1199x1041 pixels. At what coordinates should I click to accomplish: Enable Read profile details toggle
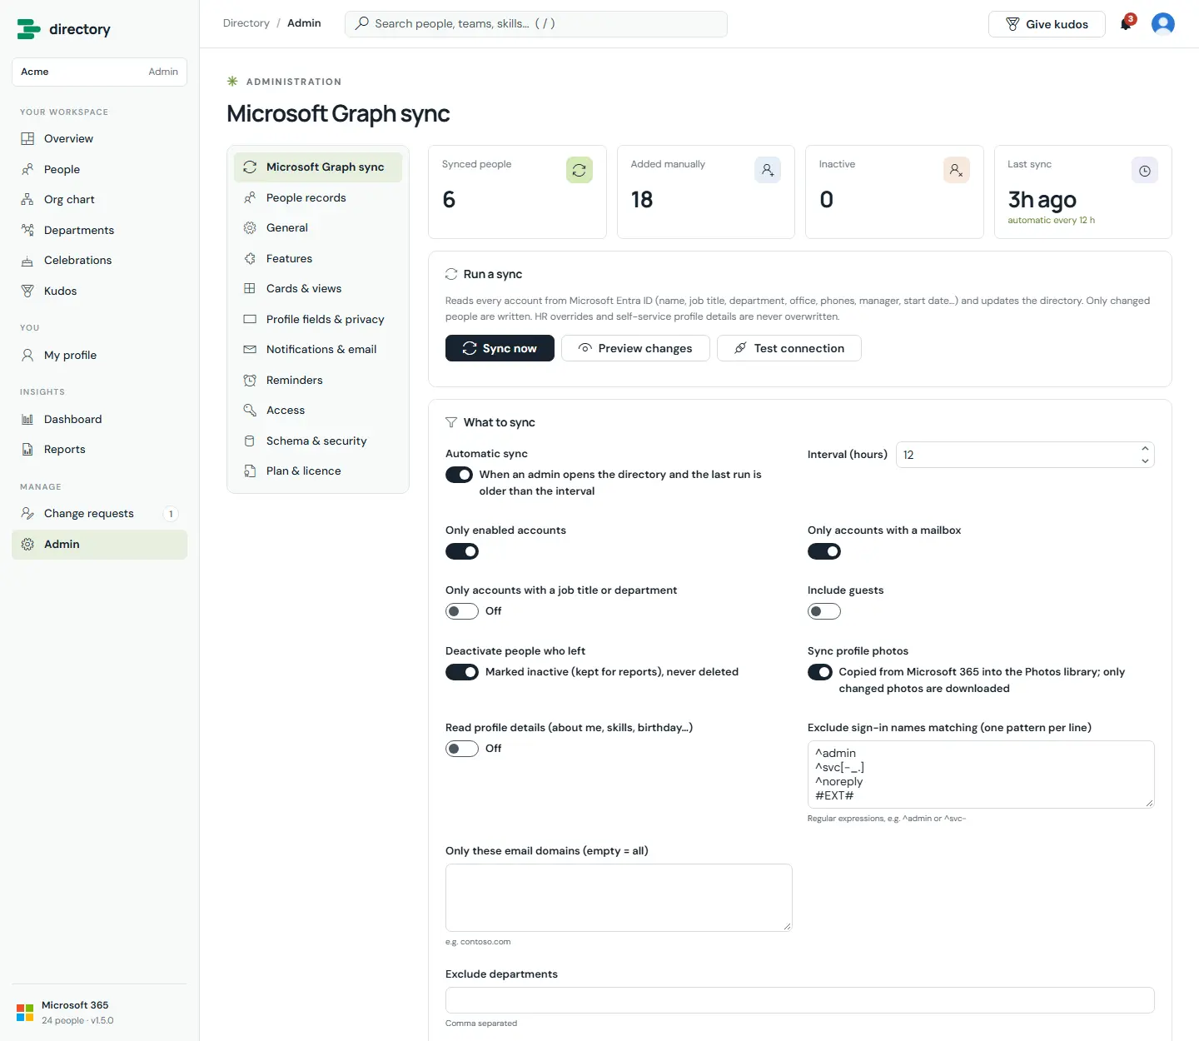[462, 749]
